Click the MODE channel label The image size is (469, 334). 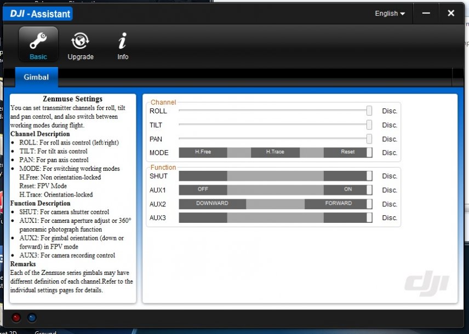click(159, 153)
